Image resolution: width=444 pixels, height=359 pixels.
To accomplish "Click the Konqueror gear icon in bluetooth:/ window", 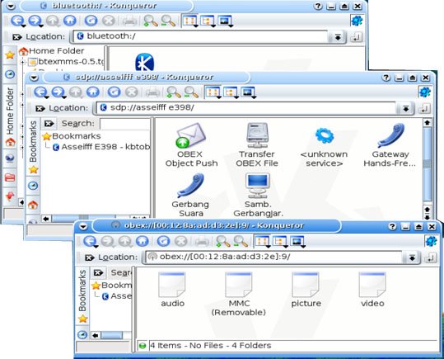I will (x=356, y=21).
